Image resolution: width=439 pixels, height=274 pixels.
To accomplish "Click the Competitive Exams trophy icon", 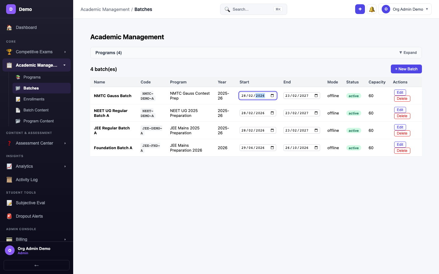I will click(x=9, y=52).
